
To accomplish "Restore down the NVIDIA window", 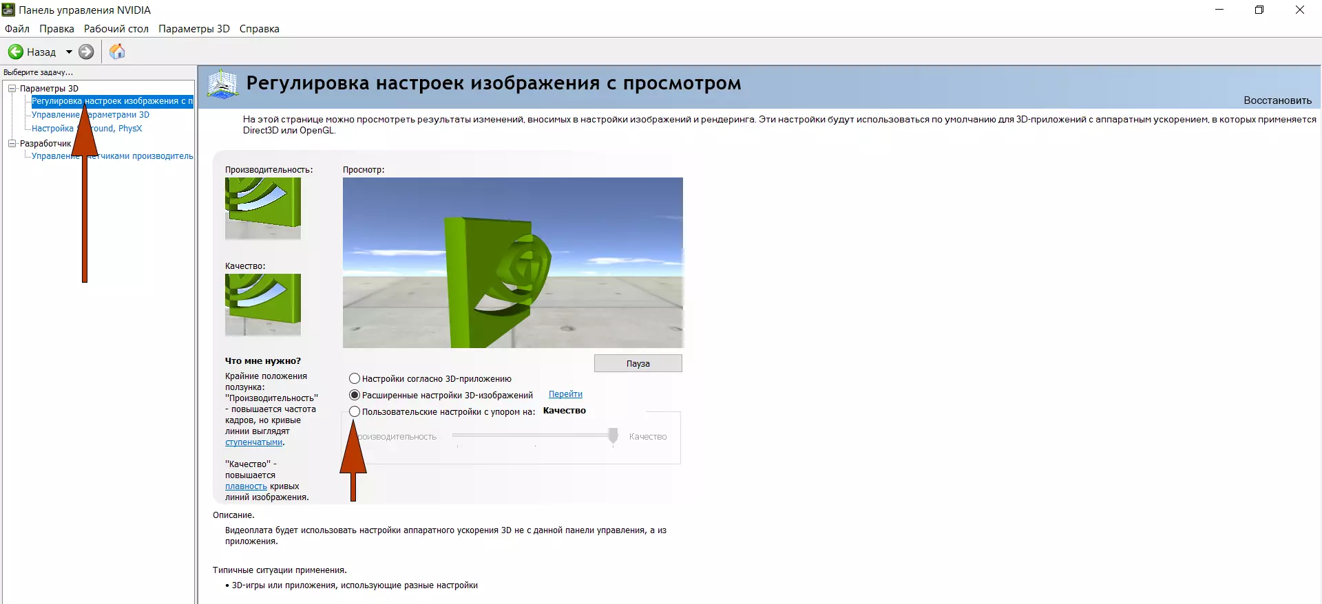I will coord(1259,10).
